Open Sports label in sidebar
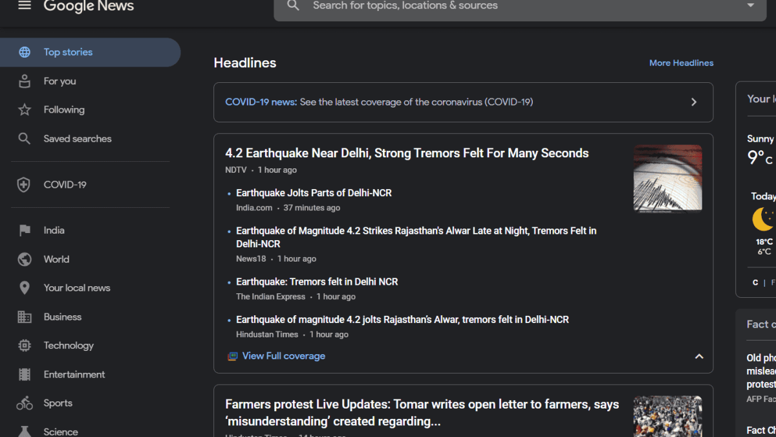Screen dimensions: 776x437 (58, 403)
